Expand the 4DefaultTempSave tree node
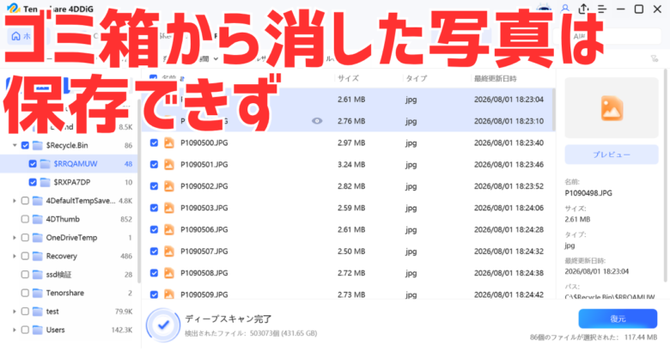 click(x=15, y=200)
